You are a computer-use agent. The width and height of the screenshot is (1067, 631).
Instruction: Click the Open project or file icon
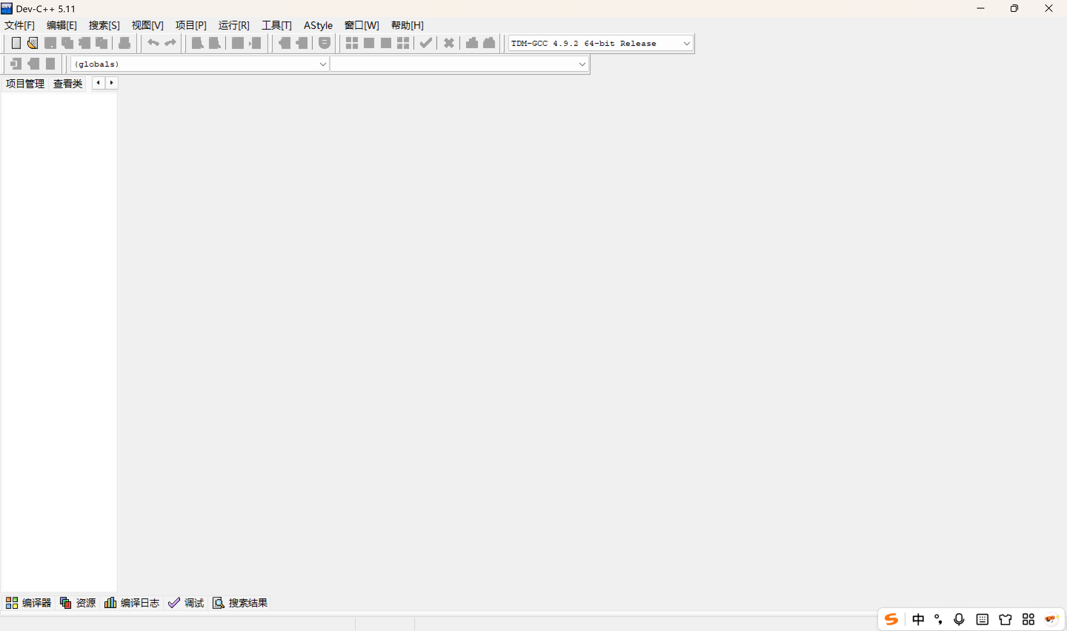pos(33,43)
